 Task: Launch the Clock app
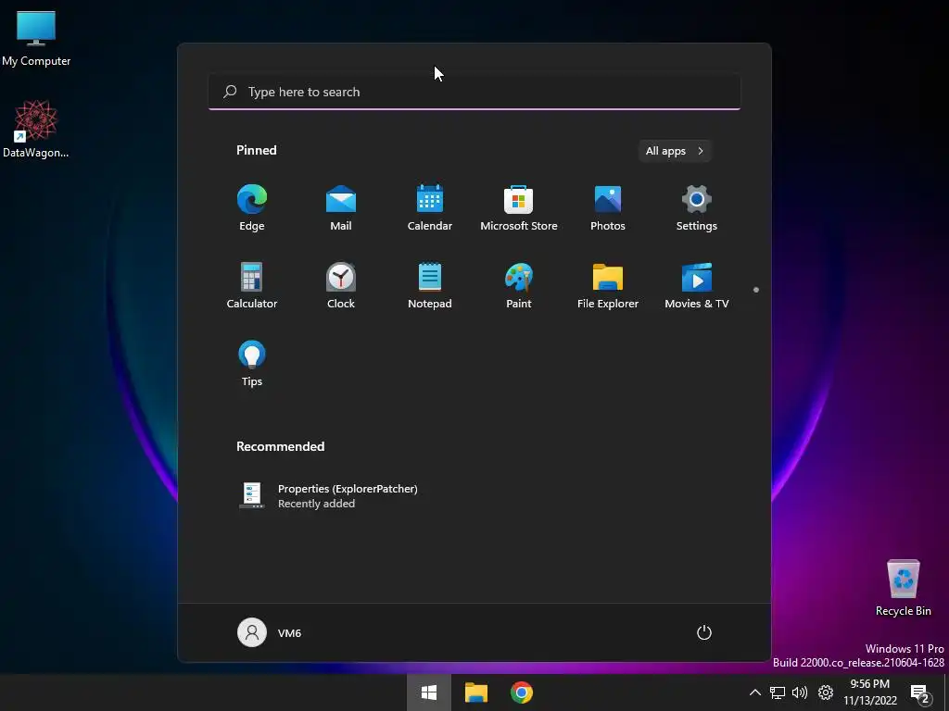(x=341, y=285)
